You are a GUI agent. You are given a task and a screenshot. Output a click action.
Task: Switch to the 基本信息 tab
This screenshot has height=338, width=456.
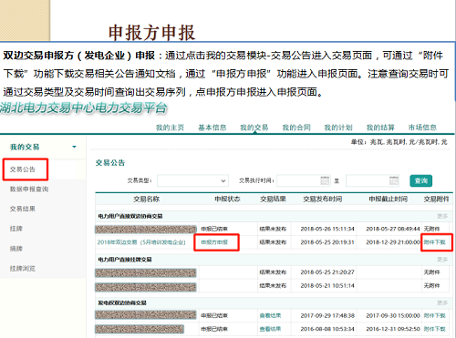point(212,128)
